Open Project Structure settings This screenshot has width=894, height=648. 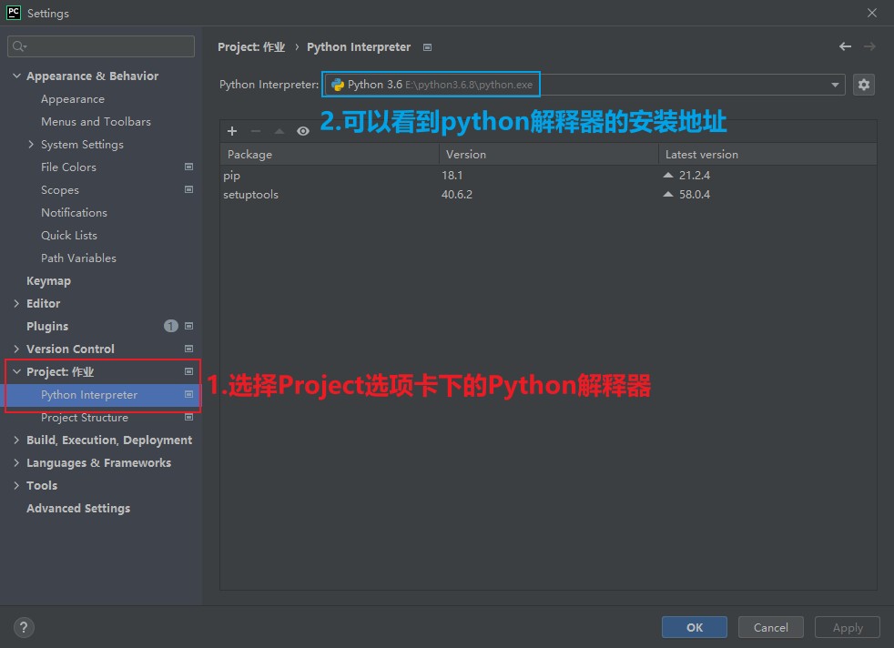(x=85, y=418)
